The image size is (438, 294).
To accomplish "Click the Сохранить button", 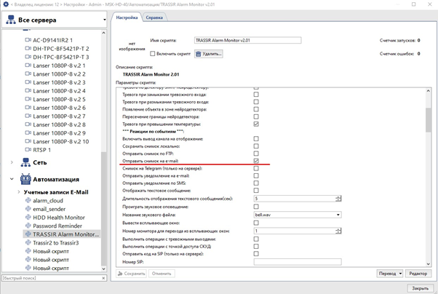I will [x=131, y=274].
